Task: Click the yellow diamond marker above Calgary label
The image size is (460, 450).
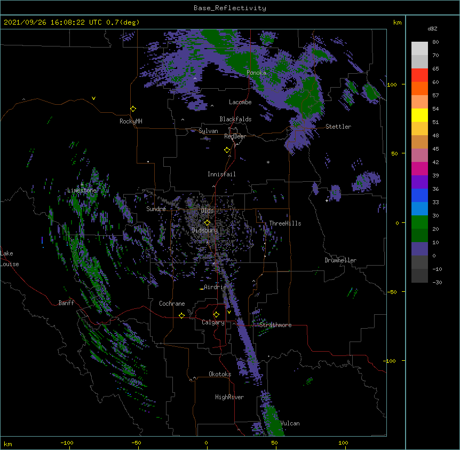Action: pos(216,315)
